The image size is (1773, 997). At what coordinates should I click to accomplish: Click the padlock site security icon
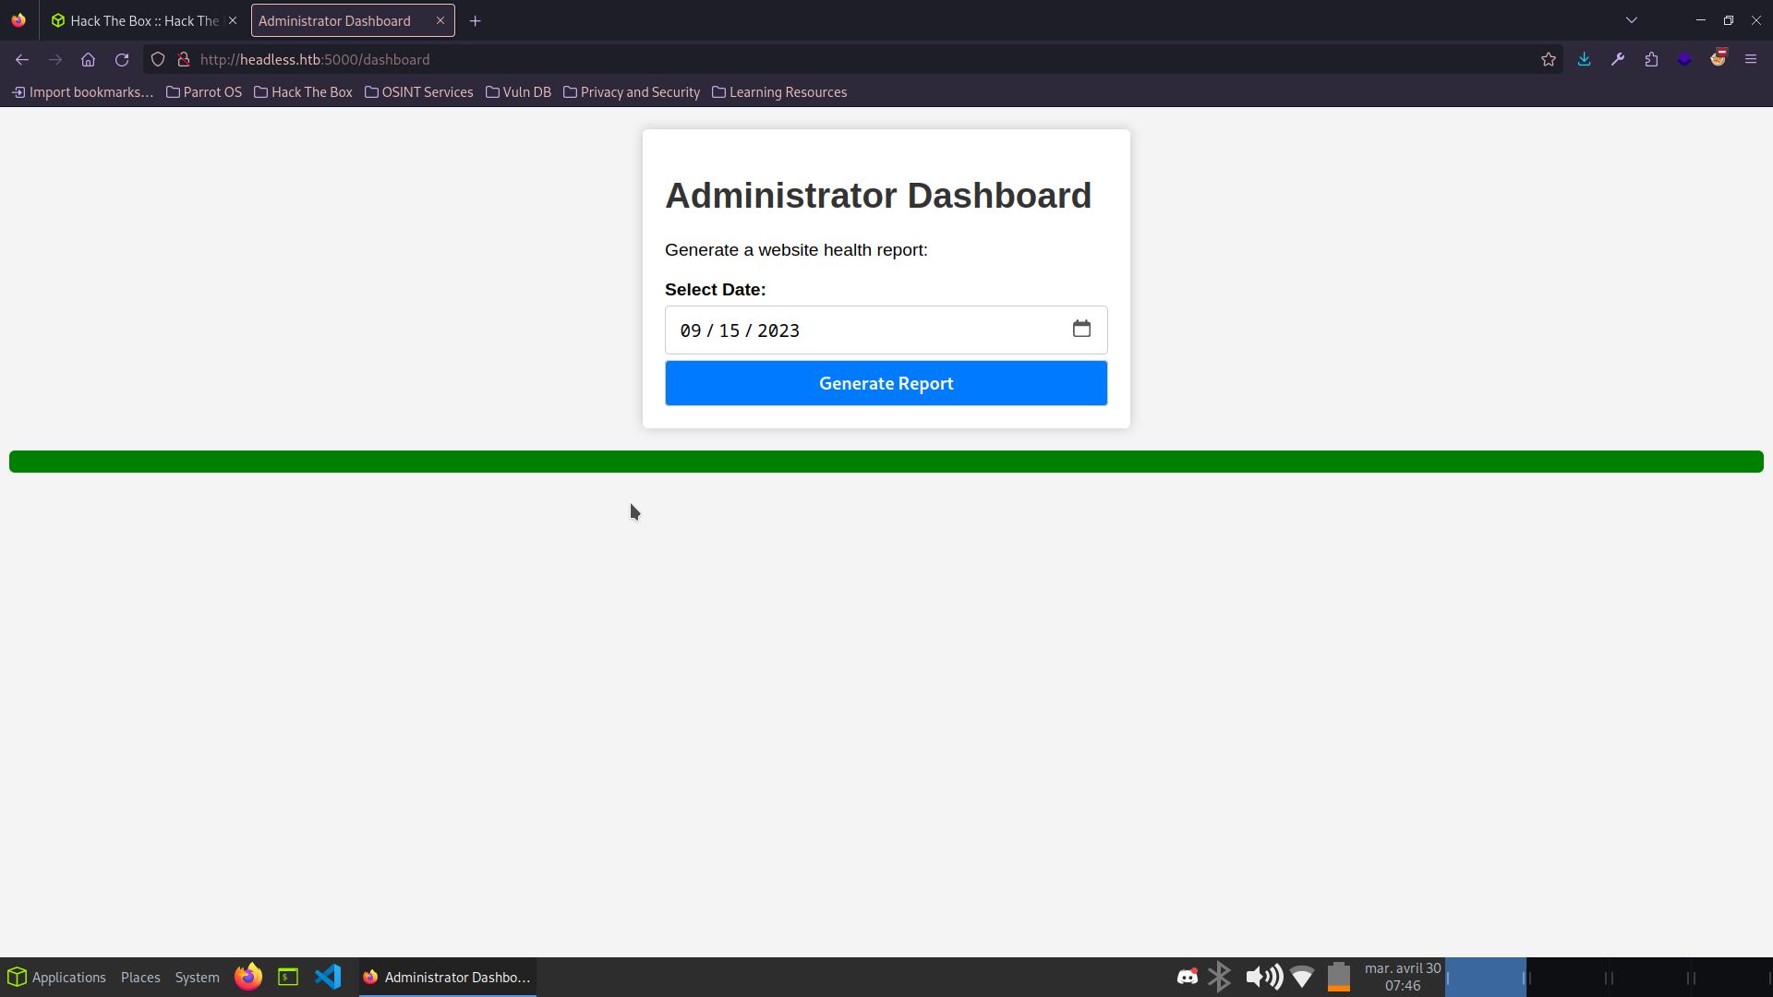(183, 59)
